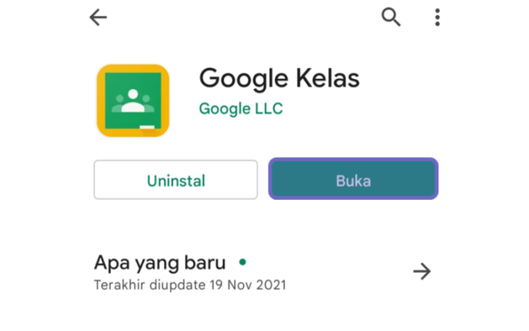Click the white person figure in the icon
This screenshot has height=331, width=529.
point(133,101)
